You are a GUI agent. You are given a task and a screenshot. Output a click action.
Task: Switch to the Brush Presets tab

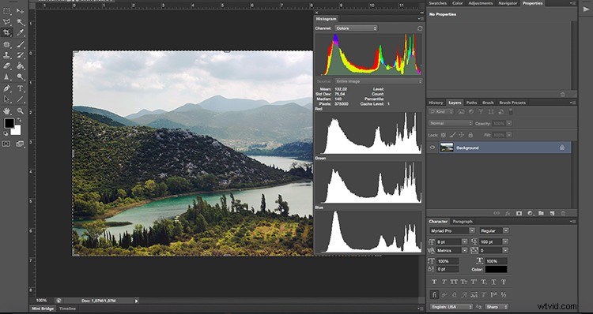point(512,103)
